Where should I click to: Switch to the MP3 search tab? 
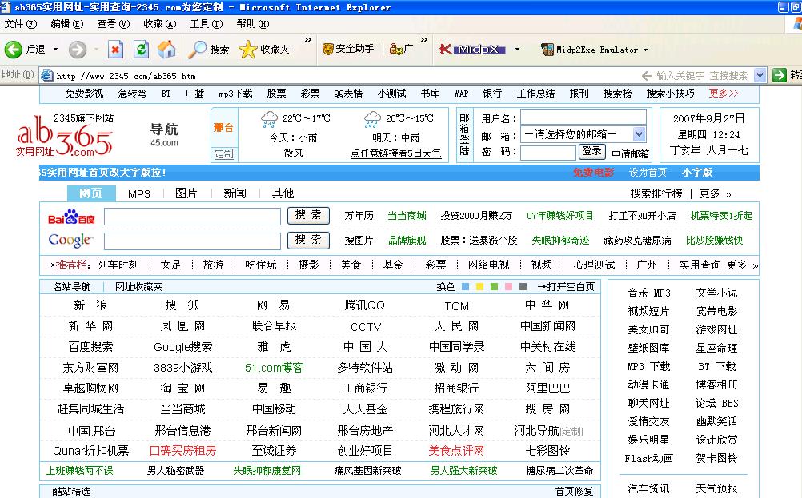139,193
